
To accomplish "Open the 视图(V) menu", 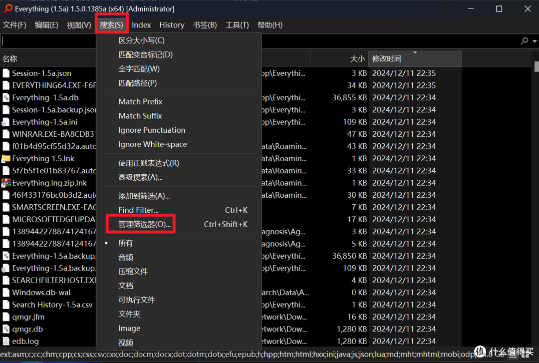I will coord(79,25).
